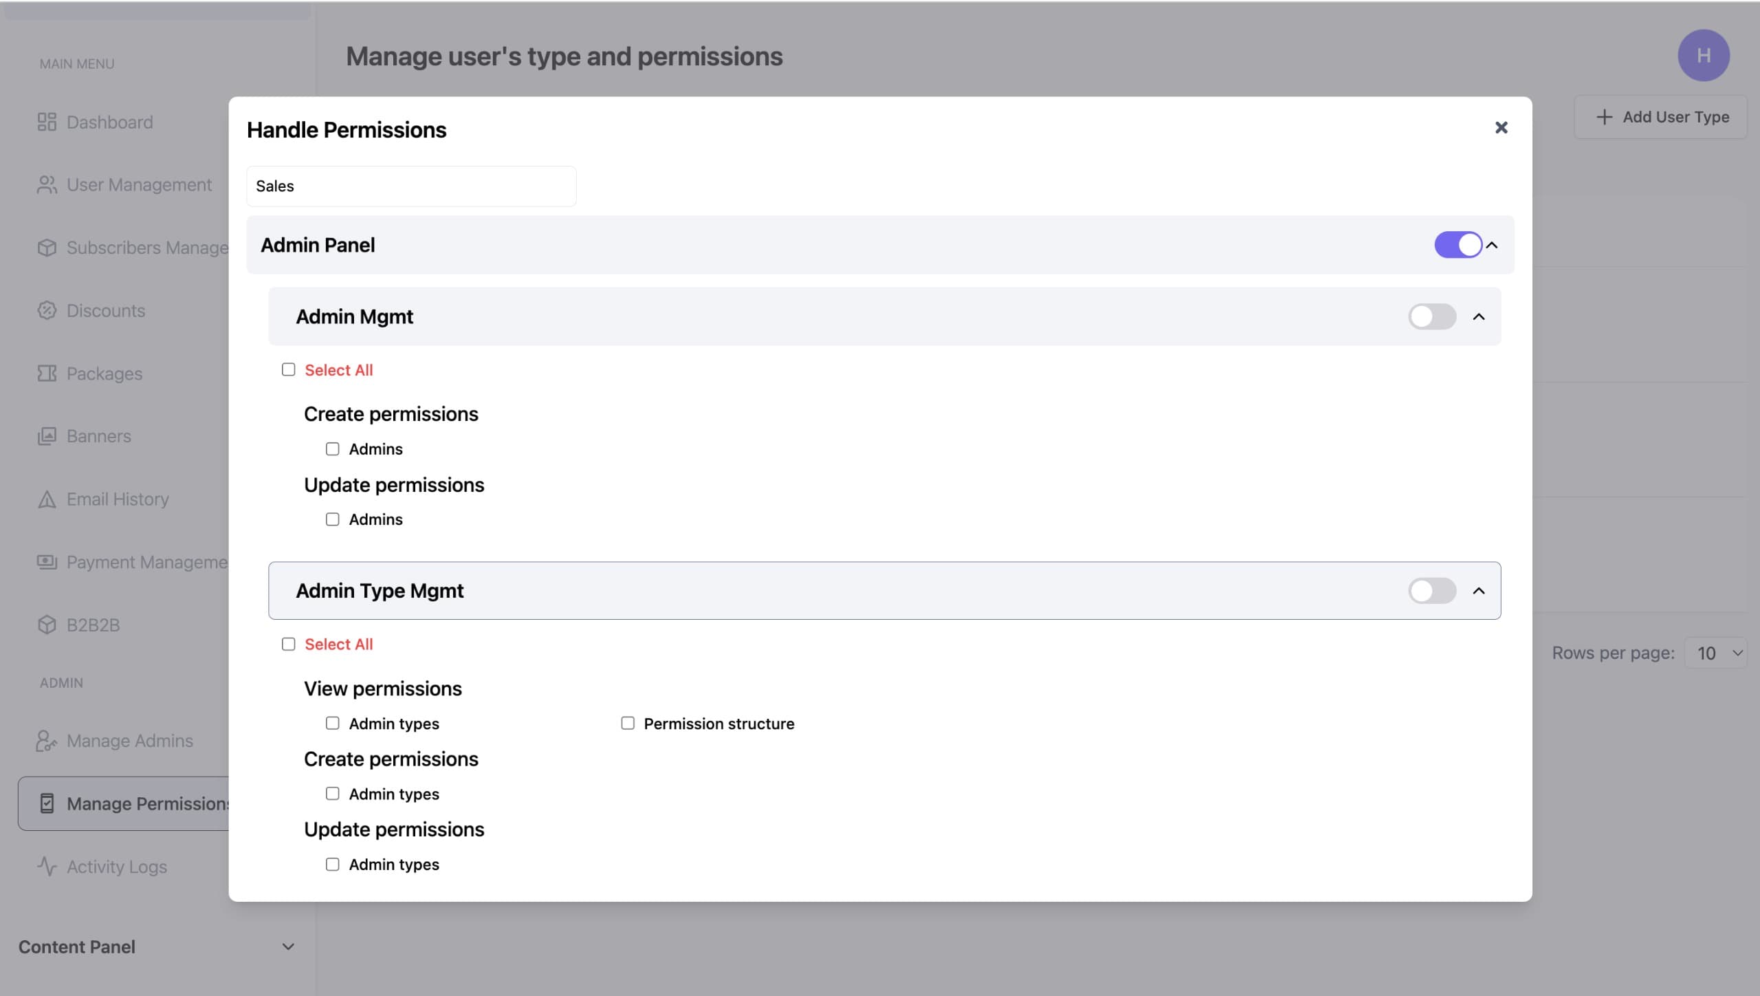Open Subscribers Management via its cube icon
Image resolution: width=1760 pixels, height=996 pixels.
click(x=46, y=248)
